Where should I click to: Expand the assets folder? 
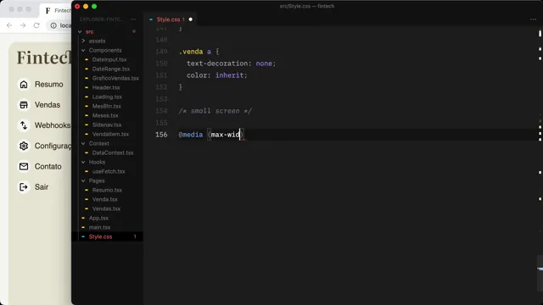tap(83, 41)
